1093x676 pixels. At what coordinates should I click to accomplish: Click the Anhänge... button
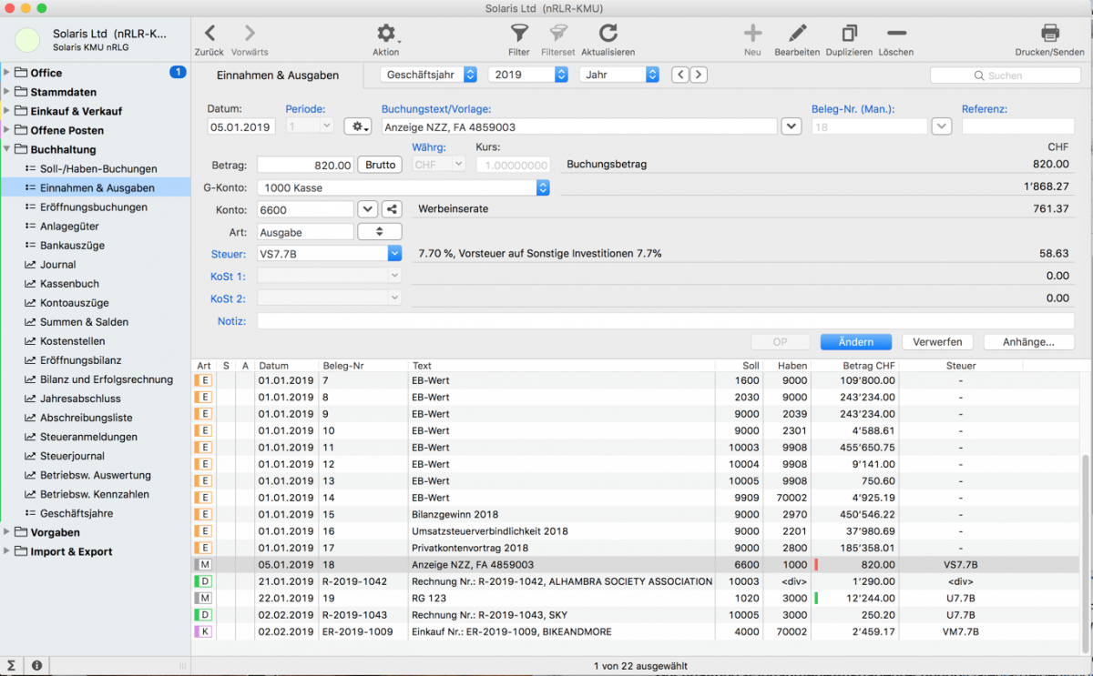point(1028,342)
